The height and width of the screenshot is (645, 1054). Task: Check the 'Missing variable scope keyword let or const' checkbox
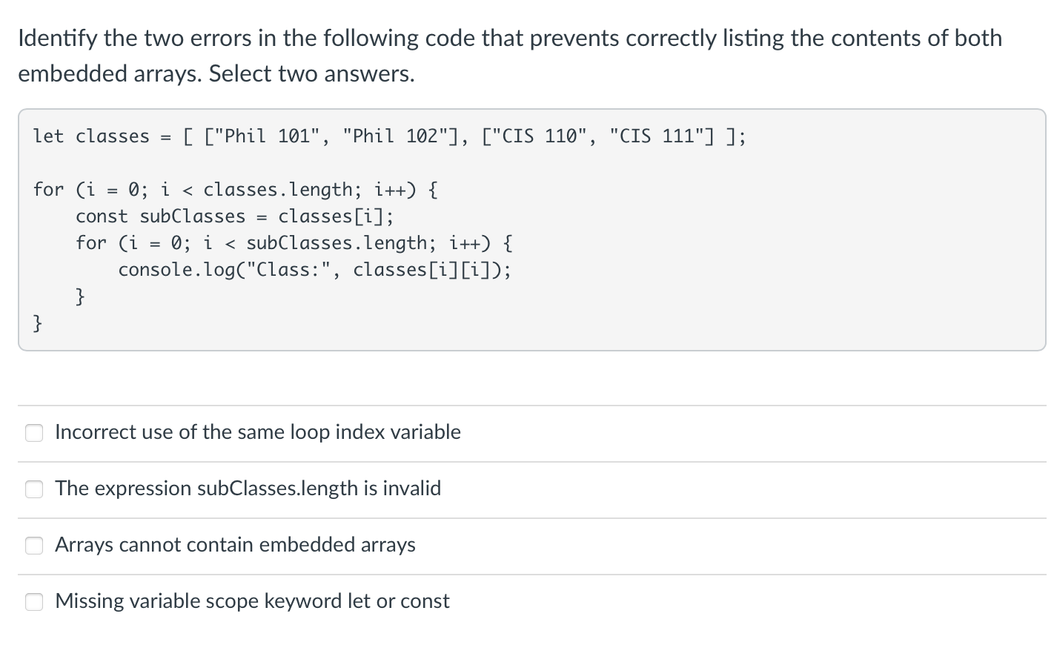pos(34,601)
